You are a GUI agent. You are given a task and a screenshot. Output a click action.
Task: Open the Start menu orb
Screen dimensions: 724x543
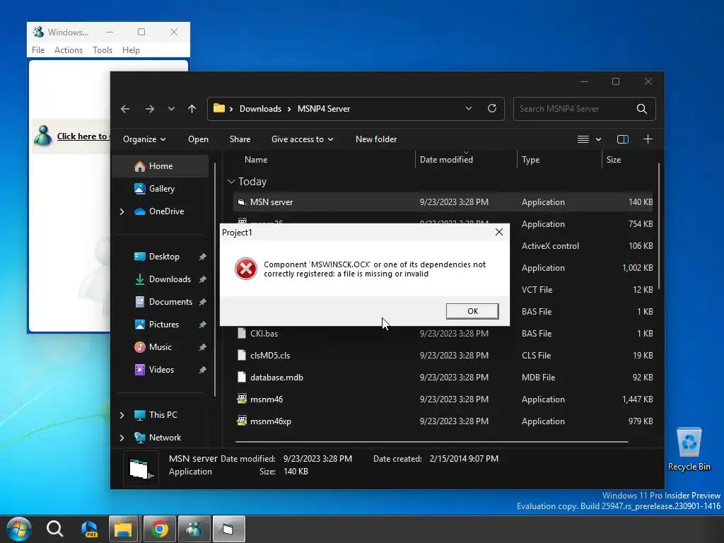(x=18, y=529)
